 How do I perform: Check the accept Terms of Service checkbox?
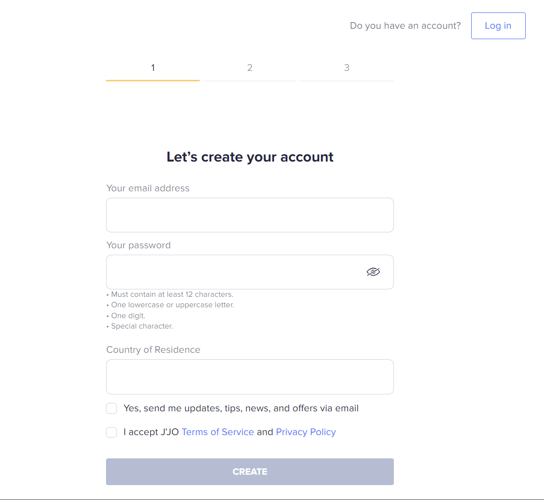111,432
